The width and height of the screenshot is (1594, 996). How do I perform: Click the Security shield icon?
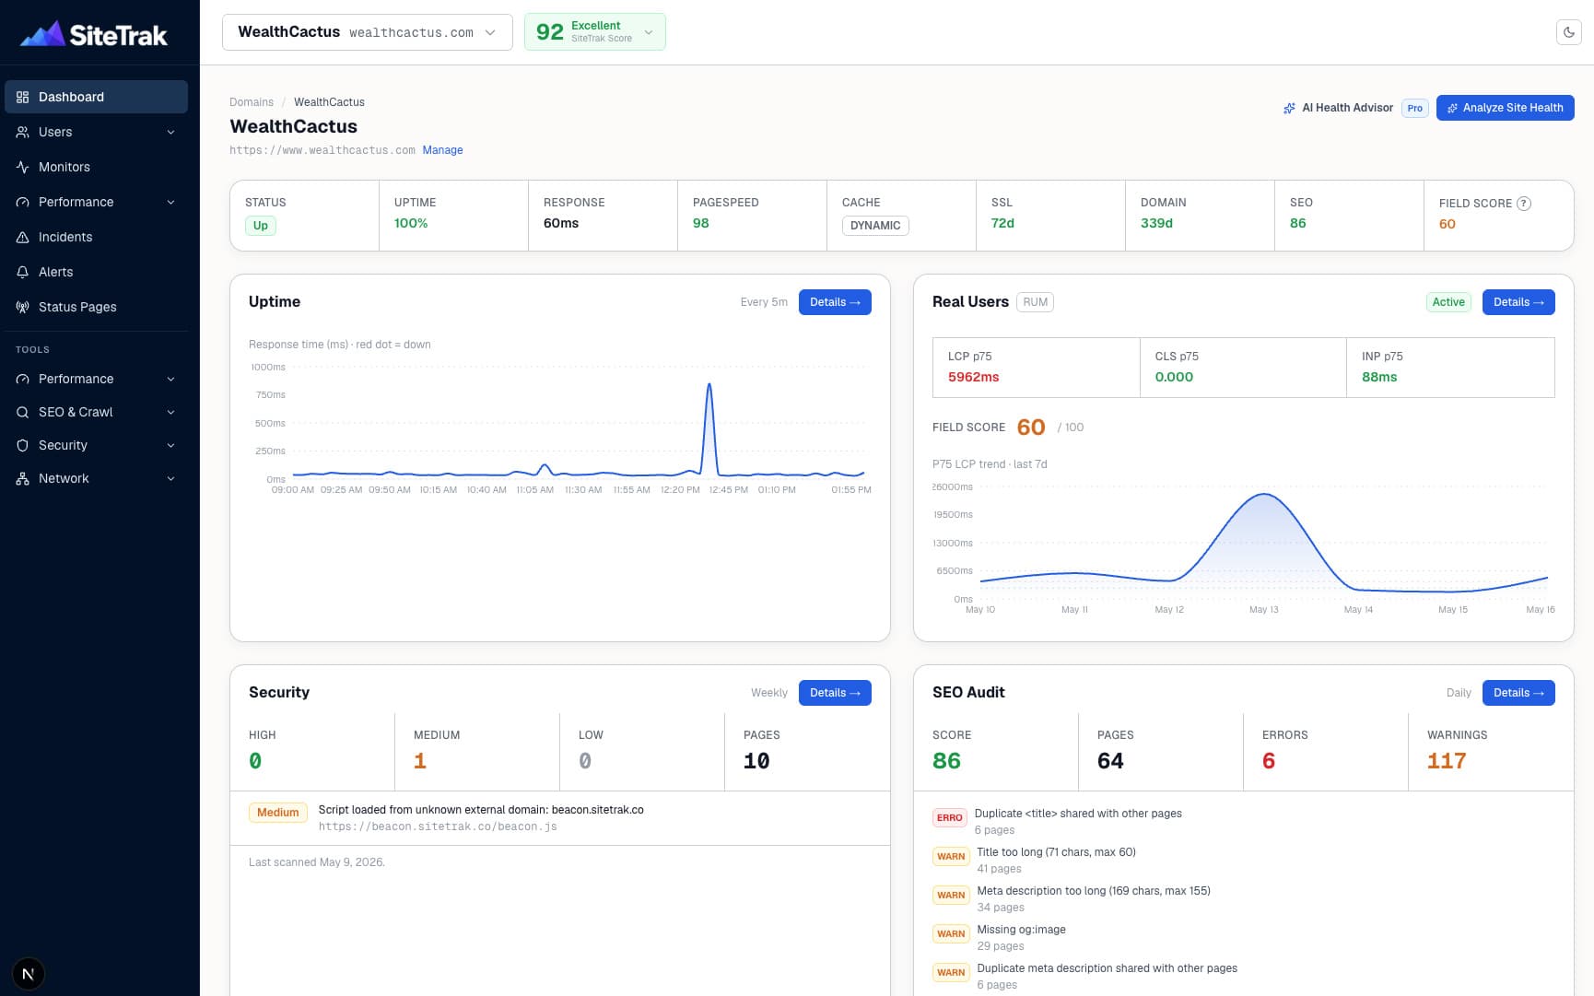click(x=23, y=445)
